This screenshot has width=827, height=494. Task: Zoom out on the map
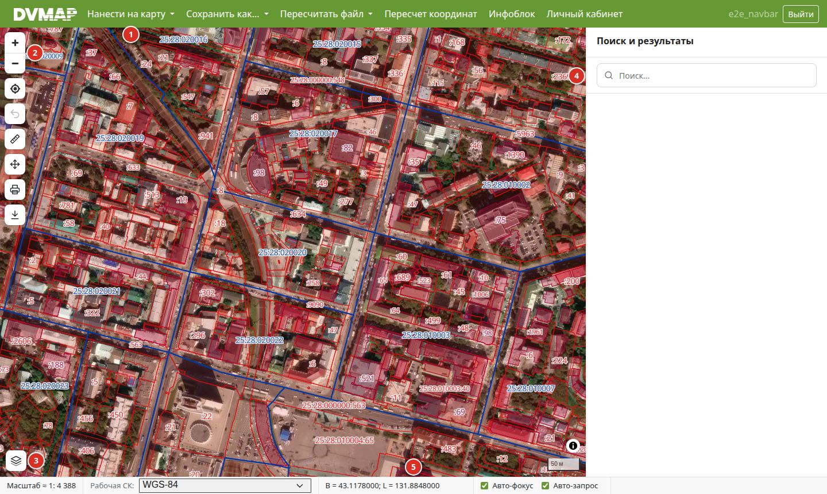coord(15,63)
